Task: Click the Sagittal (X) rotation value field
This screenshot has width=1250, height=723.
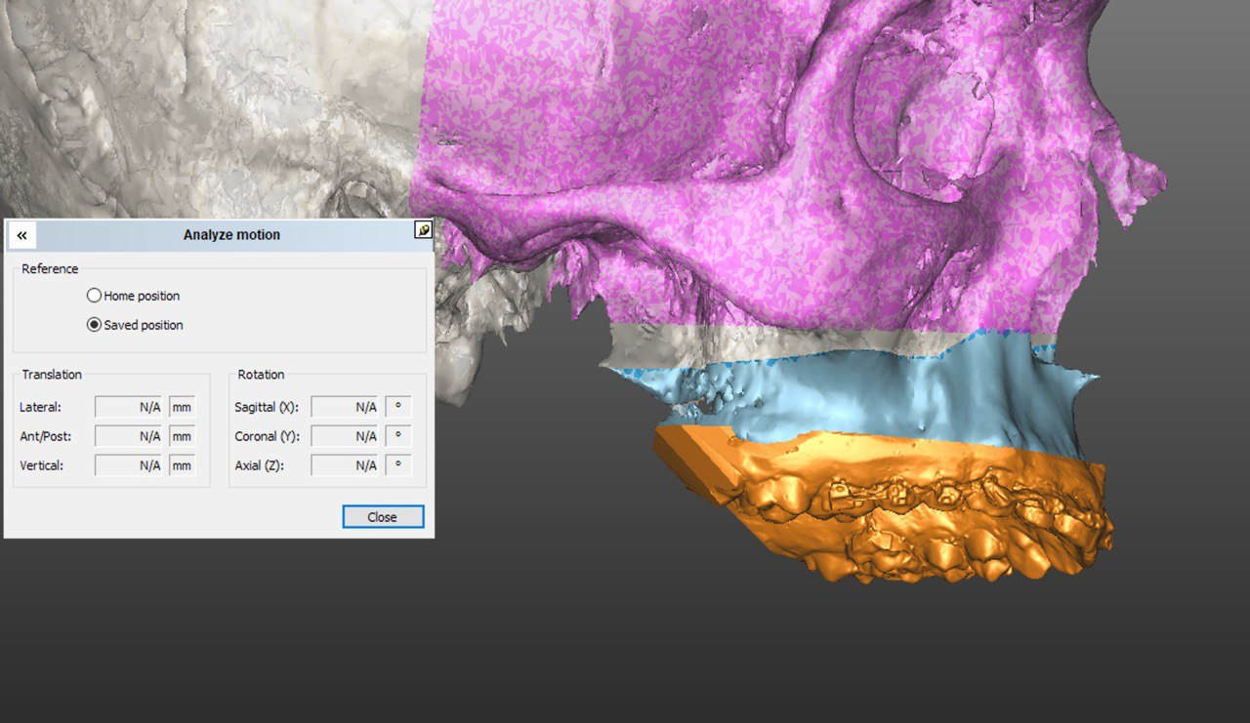Action: click(345, 407)
